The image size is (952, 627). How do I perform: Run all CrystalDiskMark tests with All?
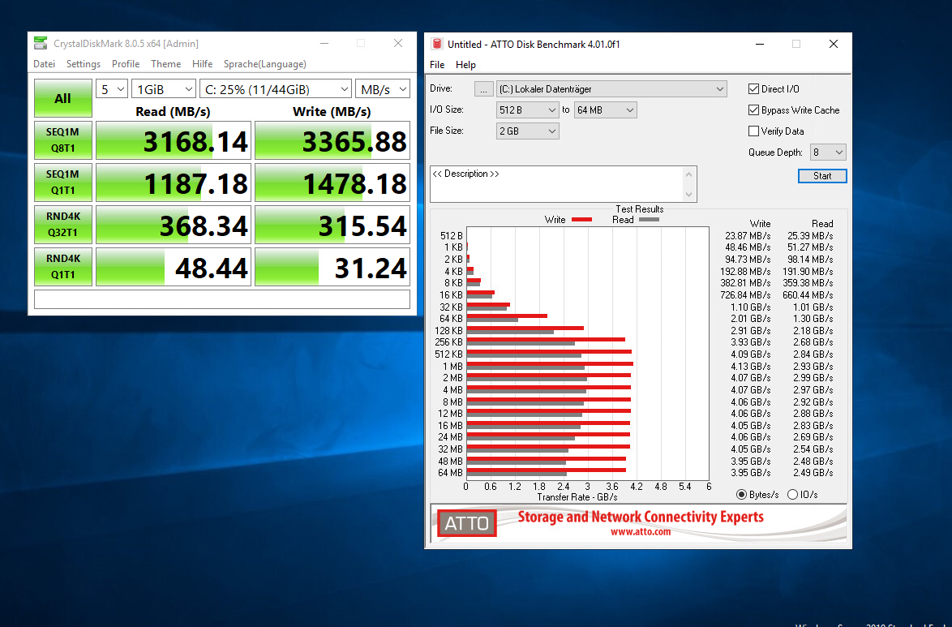[63, 98]
